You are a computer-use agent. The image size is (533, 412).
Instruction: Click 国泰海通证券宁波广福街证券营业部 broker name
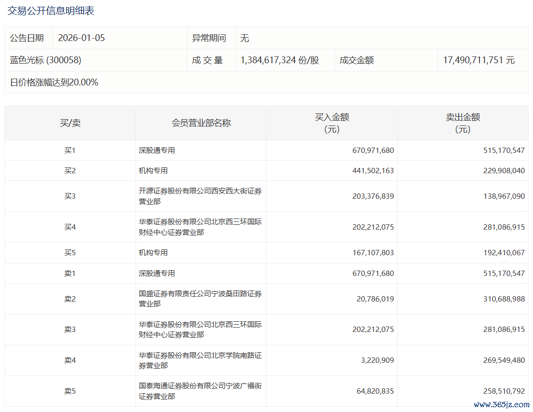200,391
